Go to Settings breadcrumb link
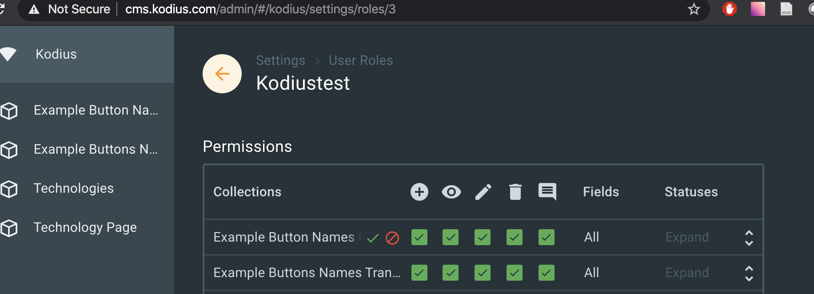 click(280, 60)
